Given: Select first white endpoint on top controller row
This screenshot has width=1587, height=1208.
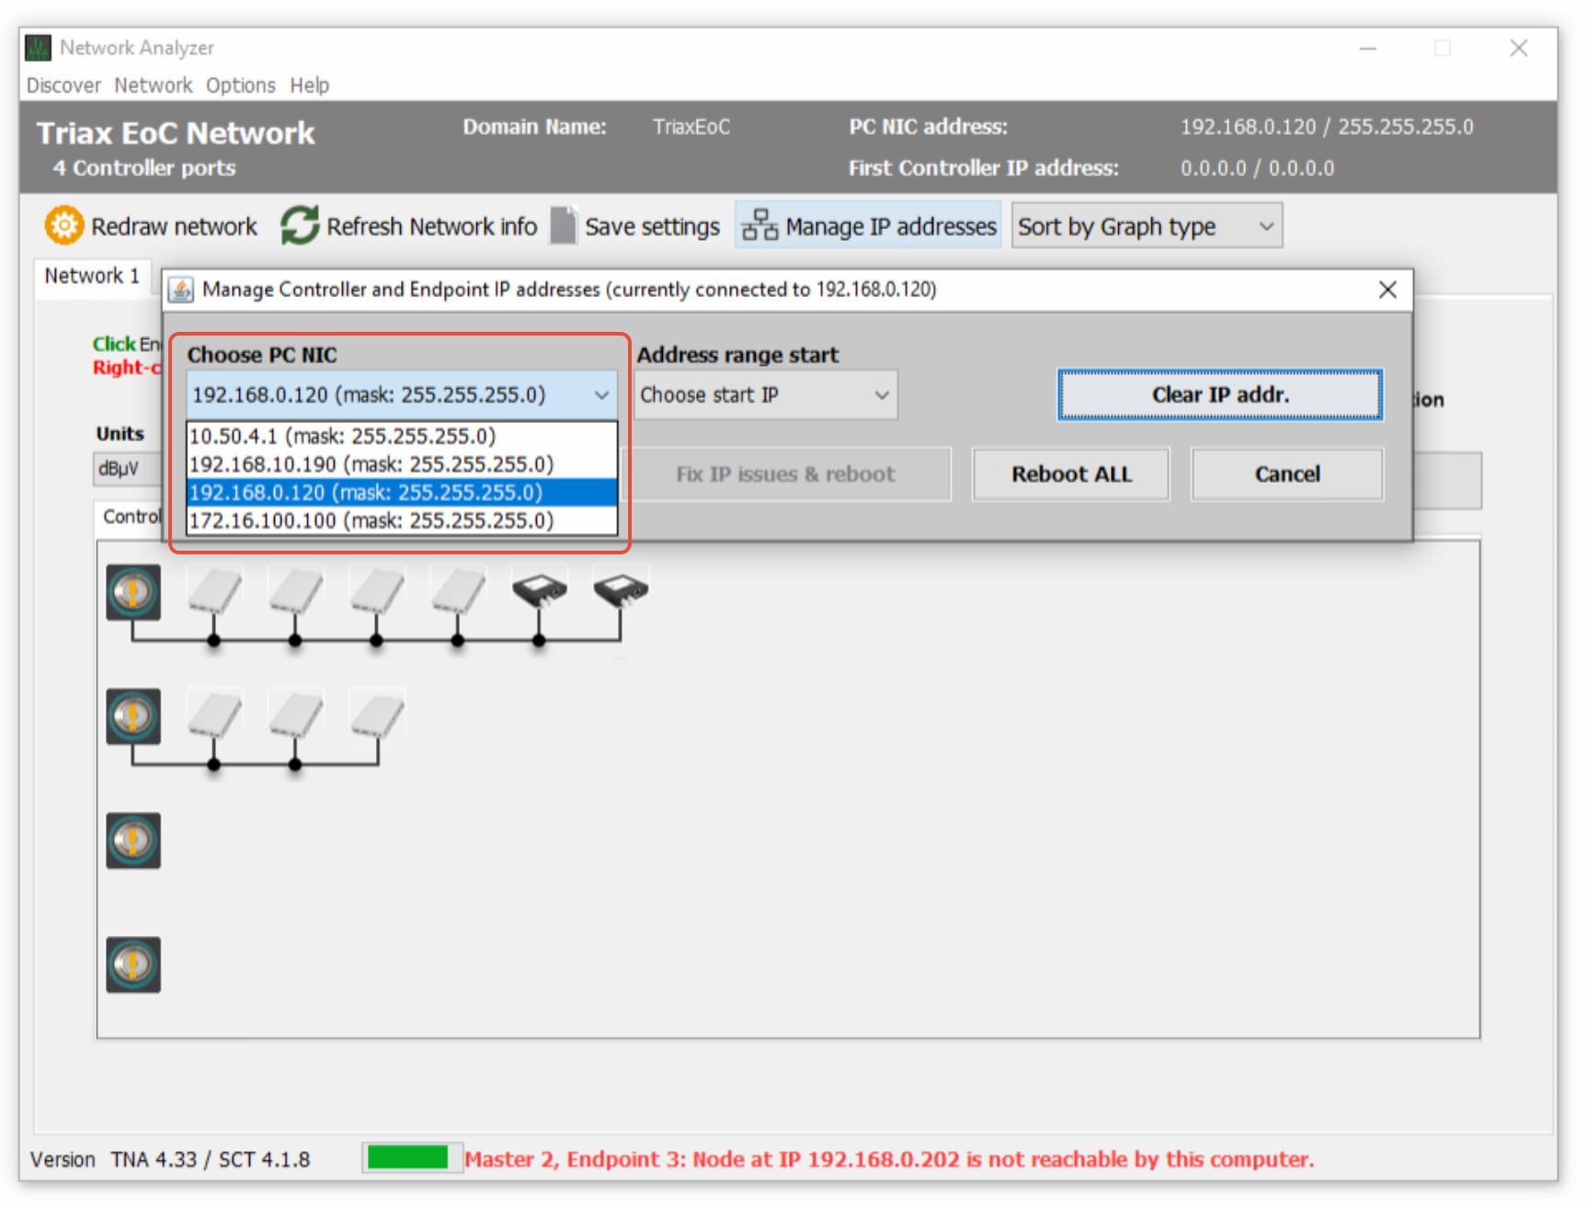Looking at the screenshot, I should (x=214, y=590).
